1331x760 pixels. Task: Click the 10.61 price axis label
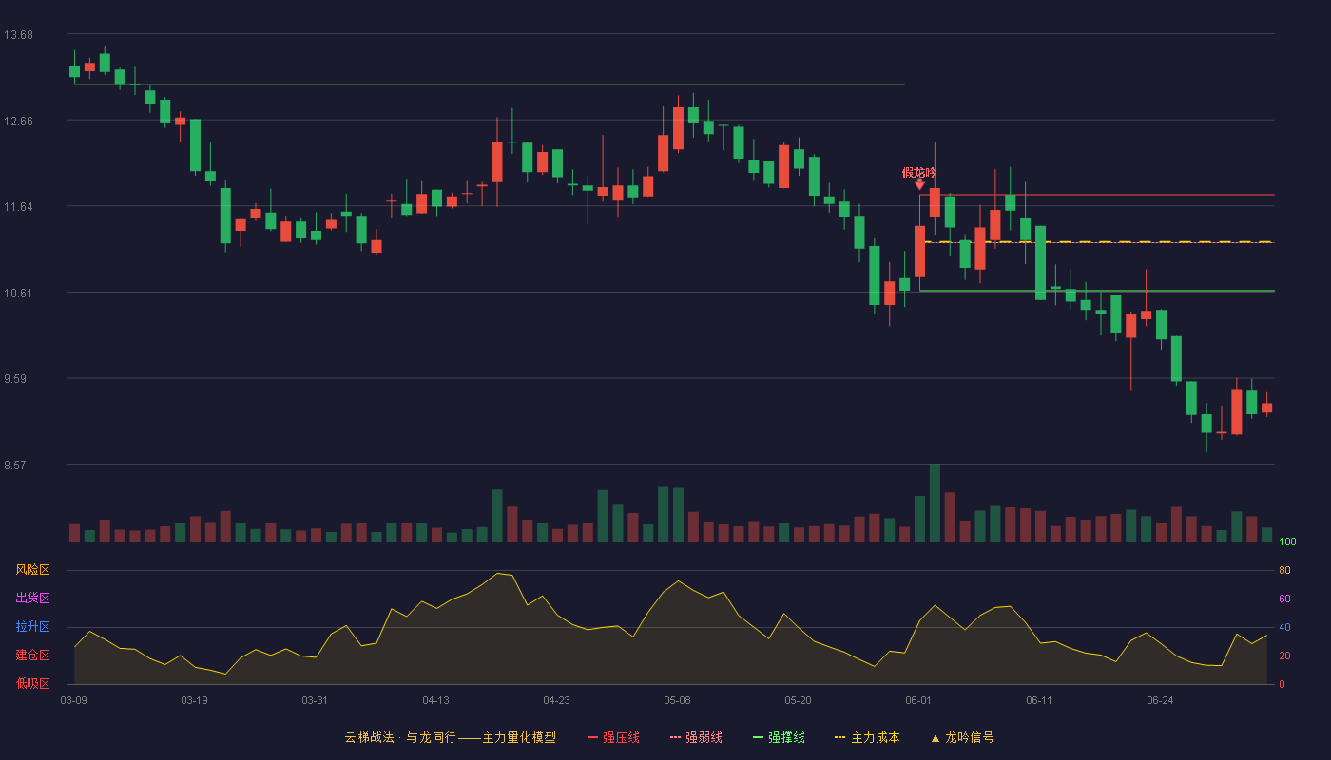click(18, 294)
